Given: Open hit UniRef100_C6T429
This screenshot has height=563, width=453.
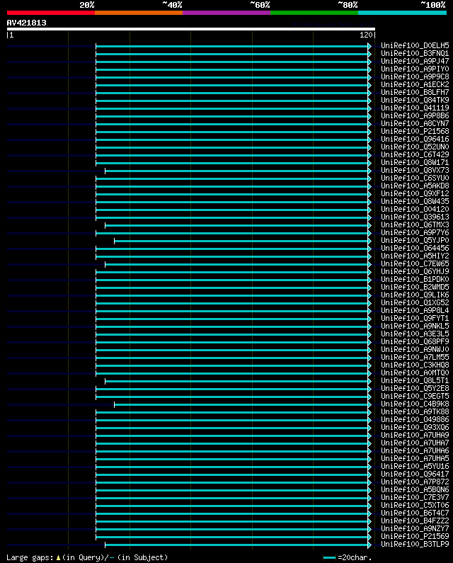Looking at the screenshot, I should [x=415, y=155].
